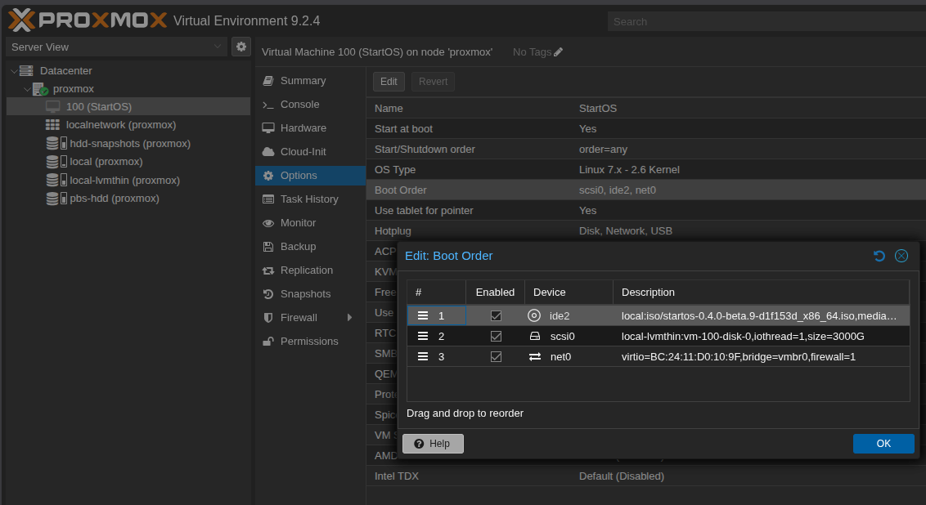Confirm boot order with OK
This screenshot has width=926, height=505.
click(883, 444)
